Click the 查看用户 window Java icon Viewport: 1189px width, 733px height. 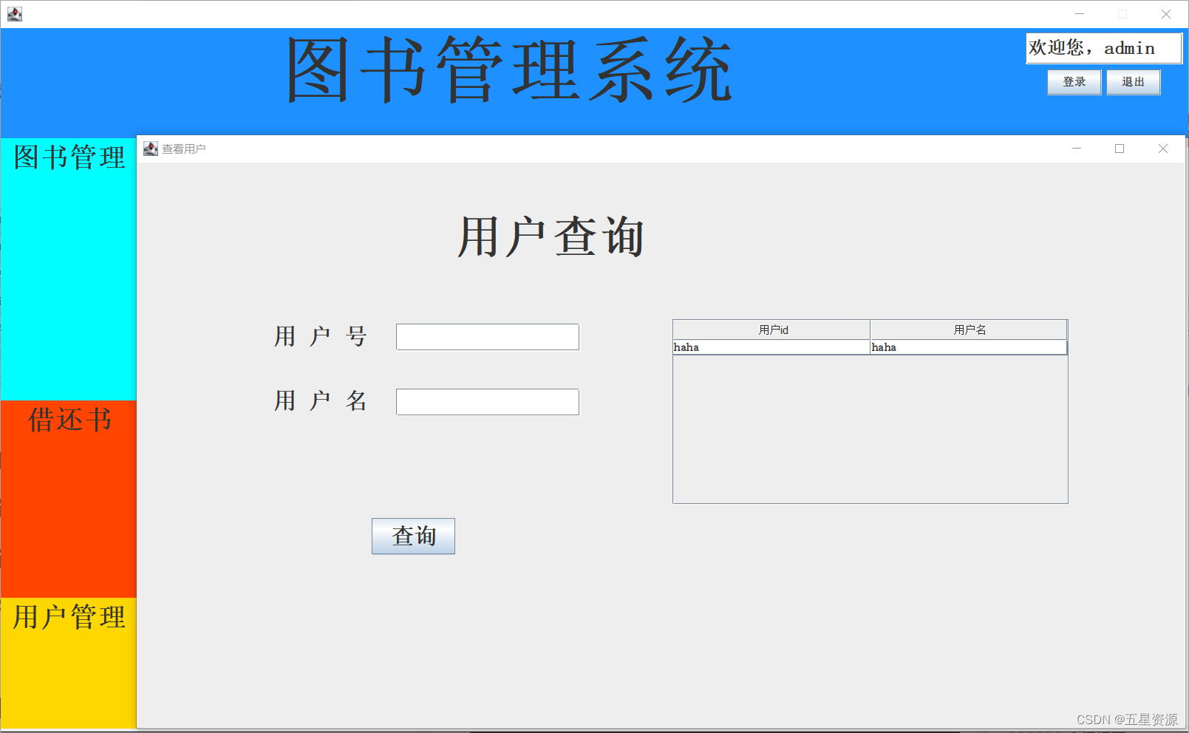tap(151, 149)
